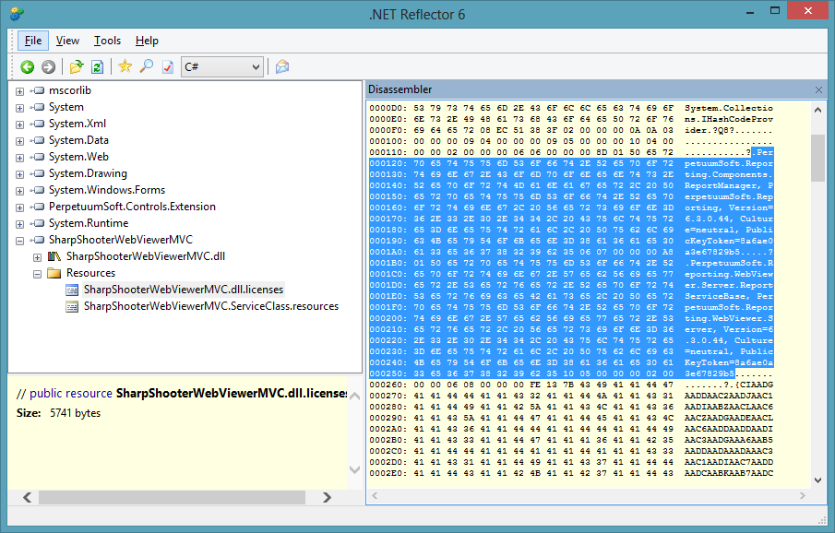Select SharpShooterWebViewerMVC.dll.licenses item

coord(184,290)
